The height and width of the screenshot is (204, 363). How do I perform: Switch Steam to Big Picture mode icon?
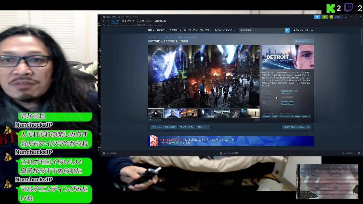(x=346, y=17)
